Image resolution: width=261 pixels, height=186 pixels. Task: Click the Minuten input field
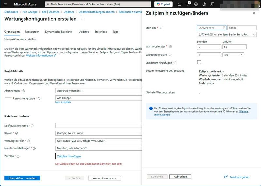point(234,47)
